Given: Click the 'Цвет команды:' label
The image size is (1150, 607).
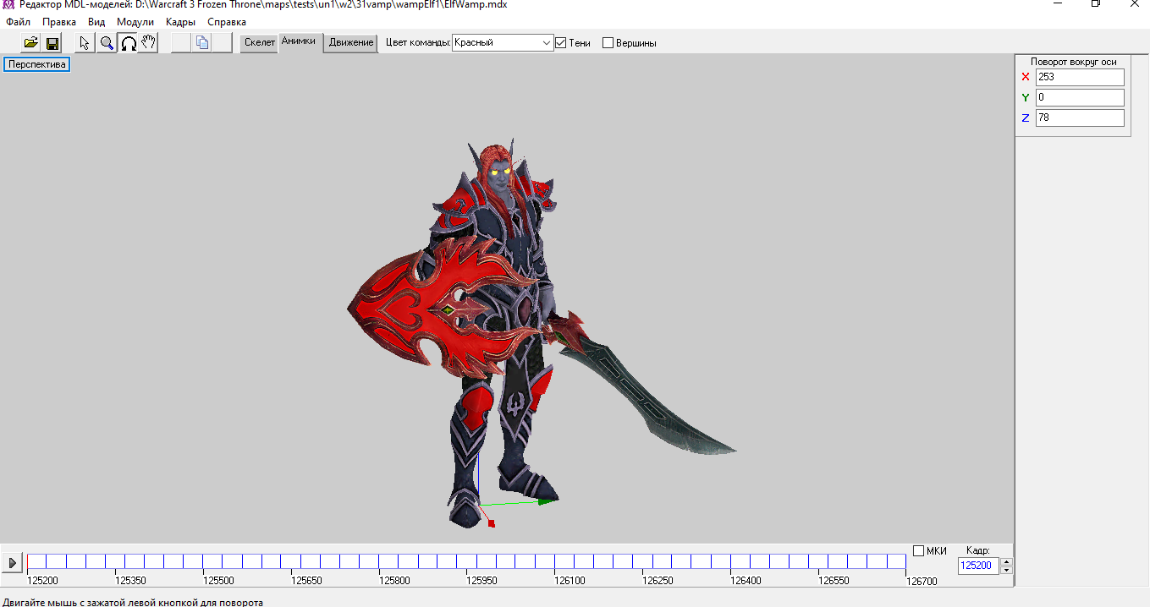Looking at the screenshot, I should (418, 43).
